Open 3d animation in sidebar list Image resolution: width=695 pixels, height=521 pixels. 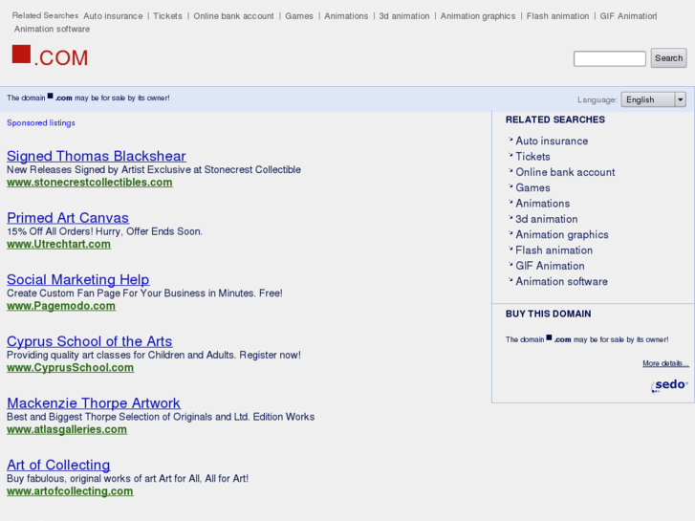(547, 219)
